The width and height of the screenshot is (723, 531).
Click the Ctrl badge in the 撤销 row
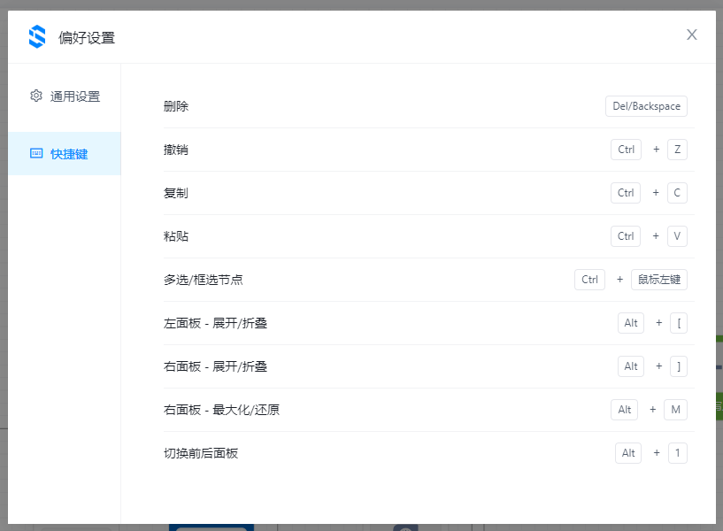click(626, 150)
